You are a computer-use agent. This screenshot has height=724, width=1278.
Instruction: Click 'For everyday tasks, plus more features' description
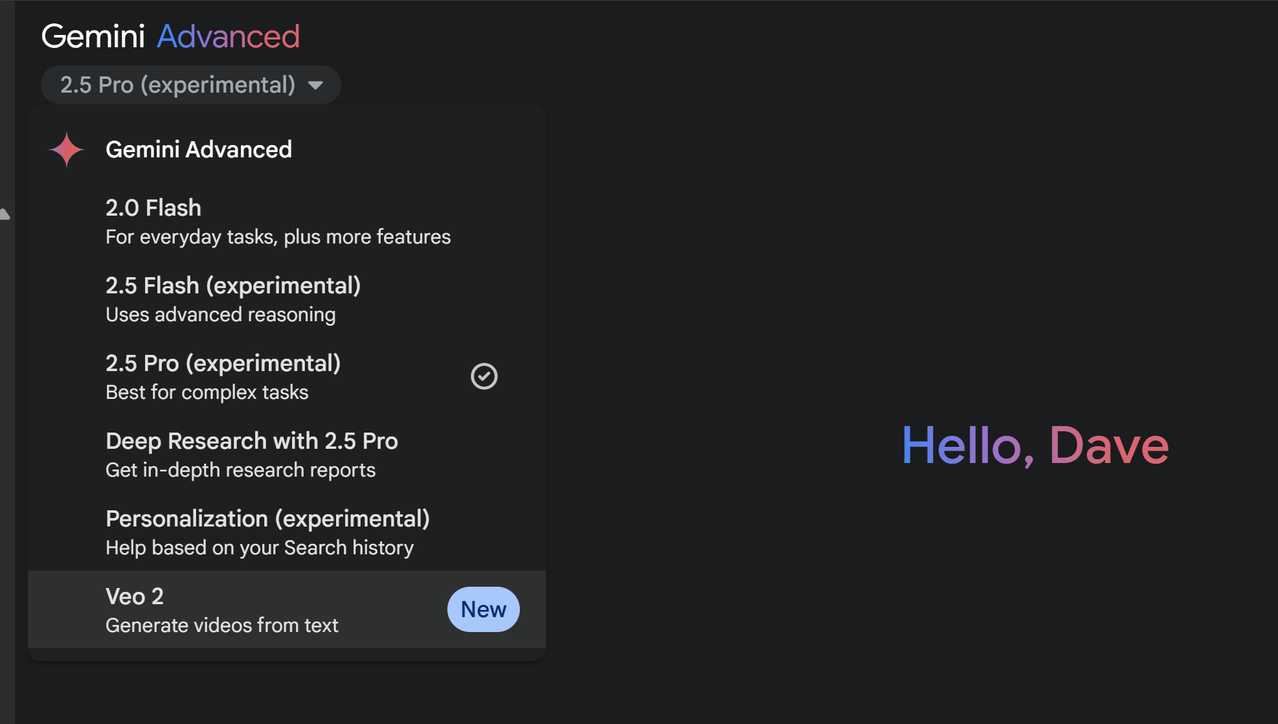[x=278, y=237]
